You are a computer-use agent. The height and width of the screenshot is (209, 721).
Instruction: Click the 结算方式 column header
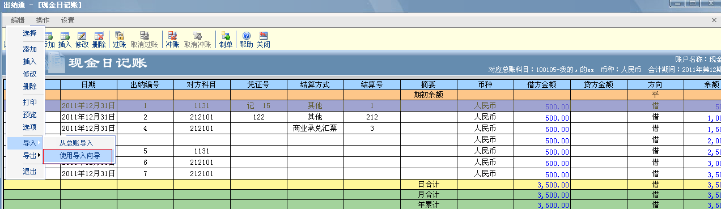coord(315,84)
